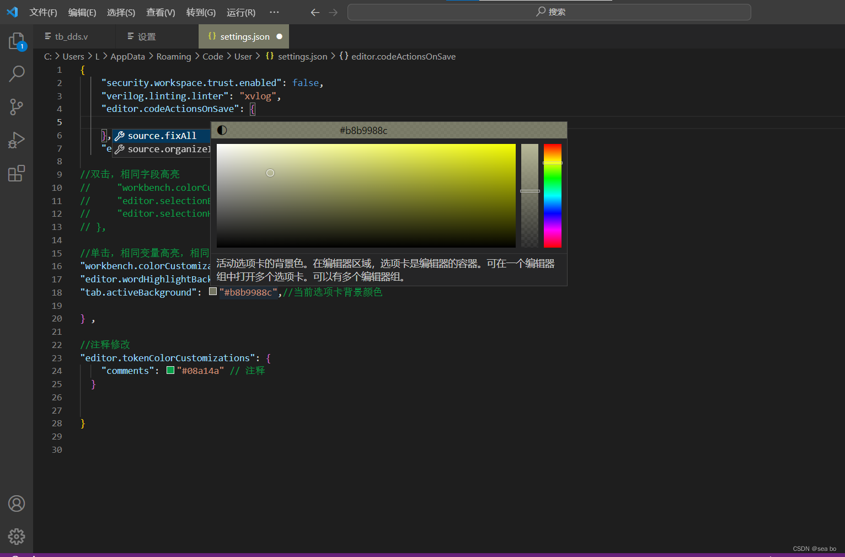Viewport: 845px width, 557px height.
Task: Click breadcrumb segment C:
Action: click(48, 56)
